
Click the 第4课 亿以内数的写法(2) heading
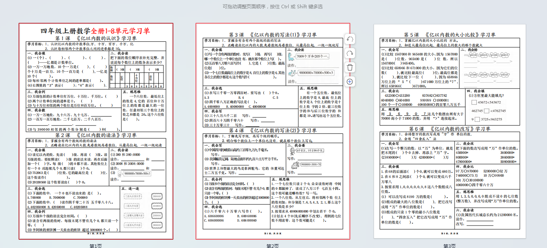click(x=273, y=130)
